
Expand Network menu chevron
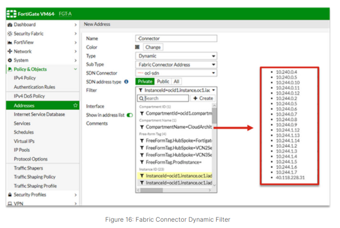76,51
